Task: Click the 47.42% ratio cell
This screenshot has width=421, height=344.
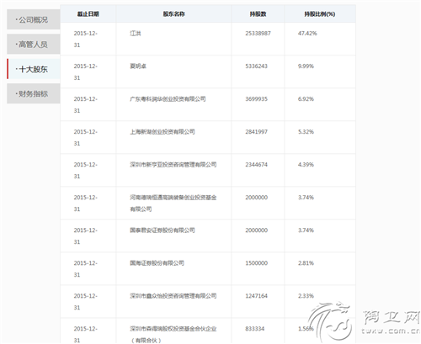Action: point(307,34)
